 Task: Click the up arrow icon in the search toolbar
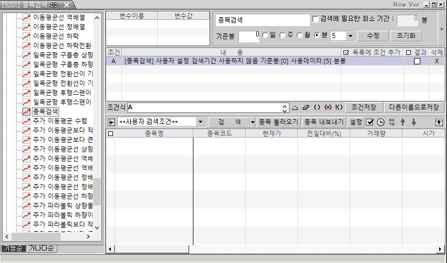click(402, 122)
